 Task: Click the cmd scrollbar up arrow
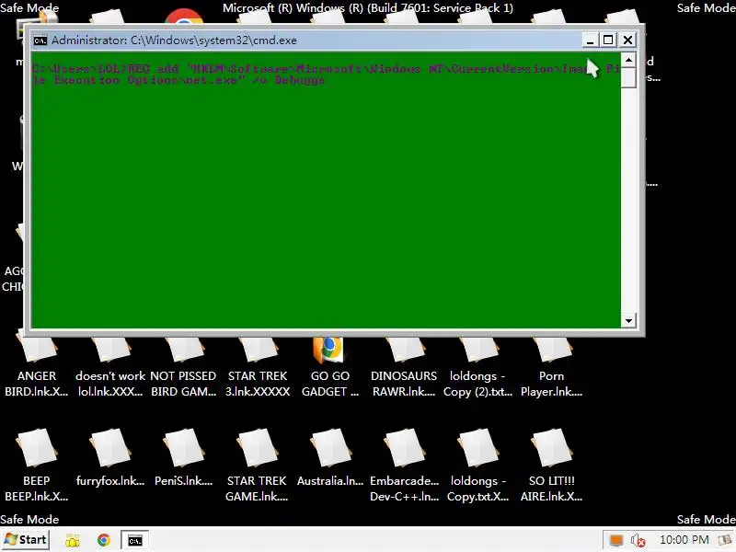point(628,60)
